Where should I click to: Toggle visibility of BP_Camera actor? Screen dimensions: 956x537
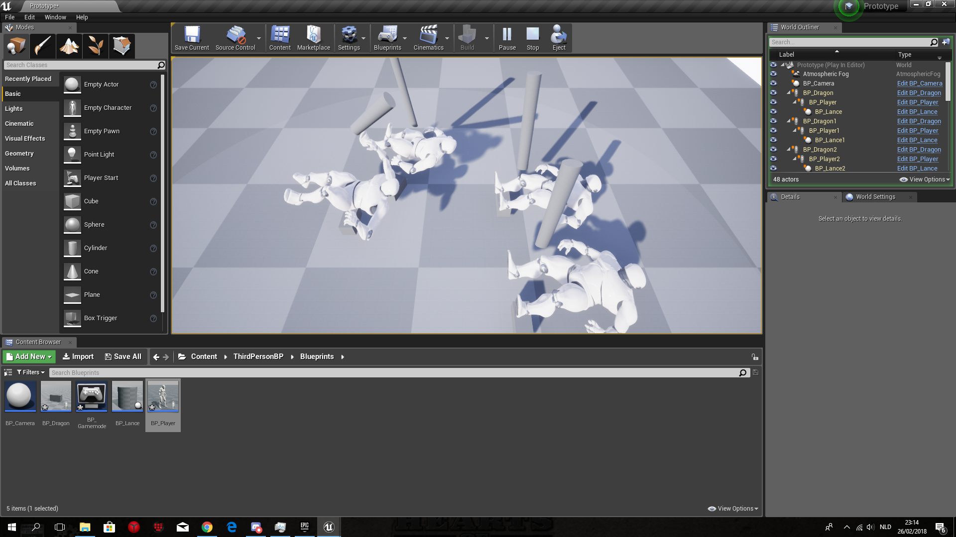tap(773, 84)
